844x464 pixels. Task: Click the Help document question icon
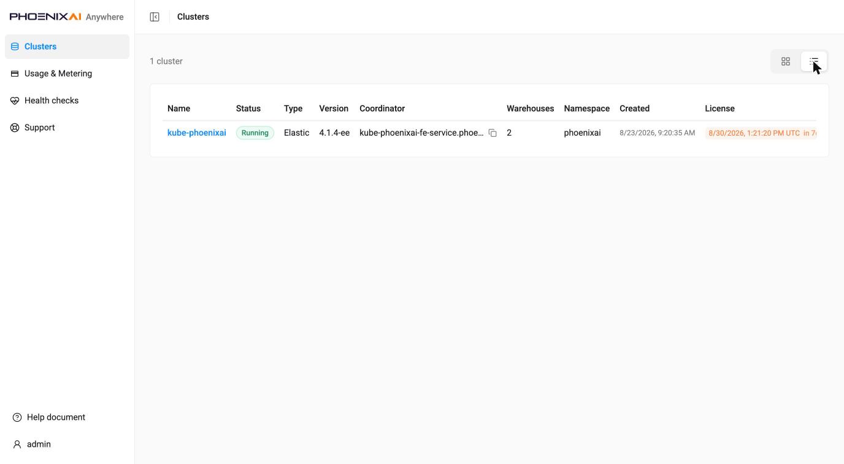point(17,417)
